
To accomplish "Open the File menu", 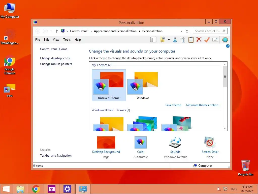I will [x=38, y=40].
